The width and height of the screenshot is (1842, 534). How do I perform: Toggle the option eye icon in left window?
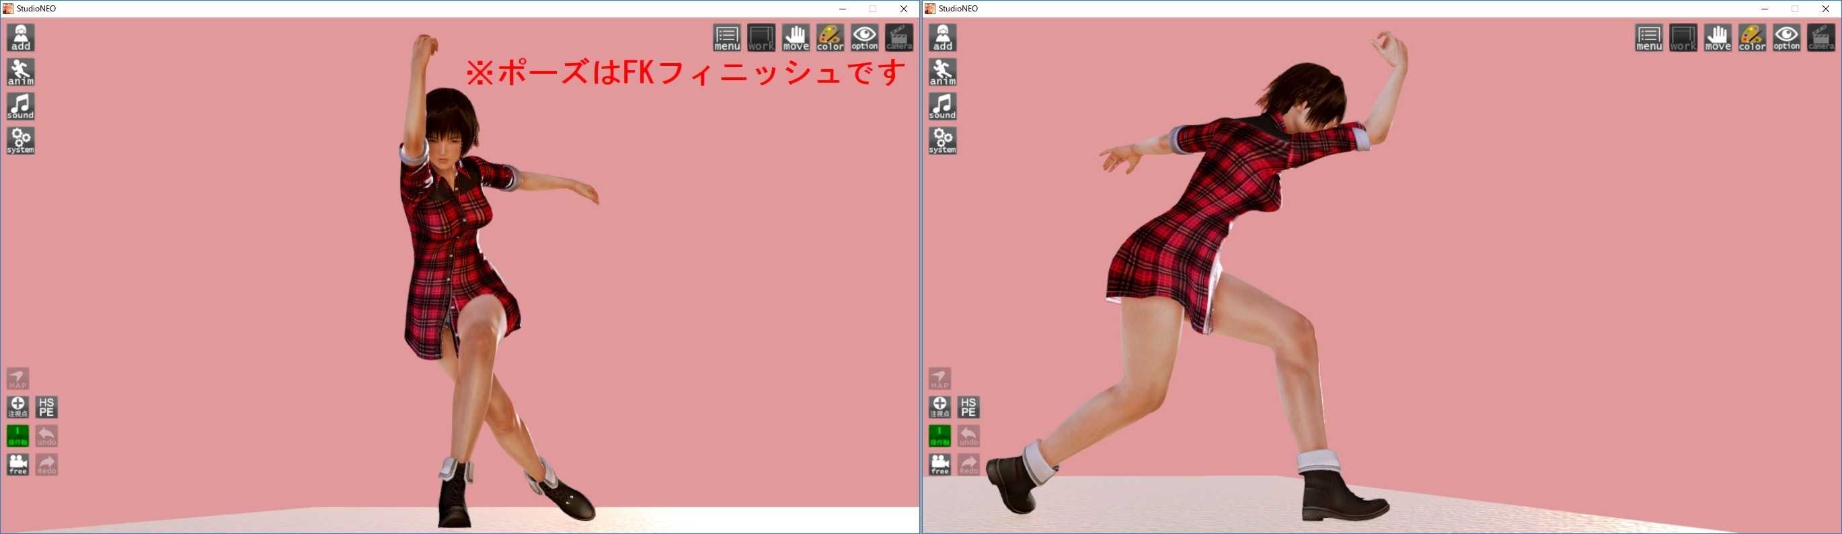point(865,38)
